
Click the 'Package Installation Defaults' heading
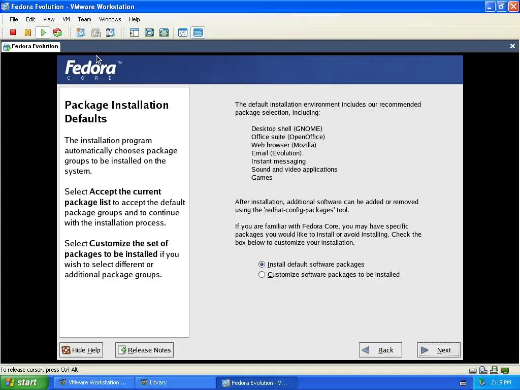coord(116,112)
